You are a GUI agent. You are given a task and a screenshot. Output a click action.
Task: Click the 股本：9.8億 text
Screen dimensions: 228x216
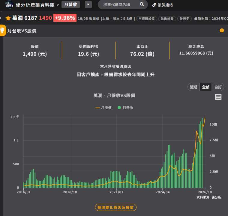pos(122,19)
